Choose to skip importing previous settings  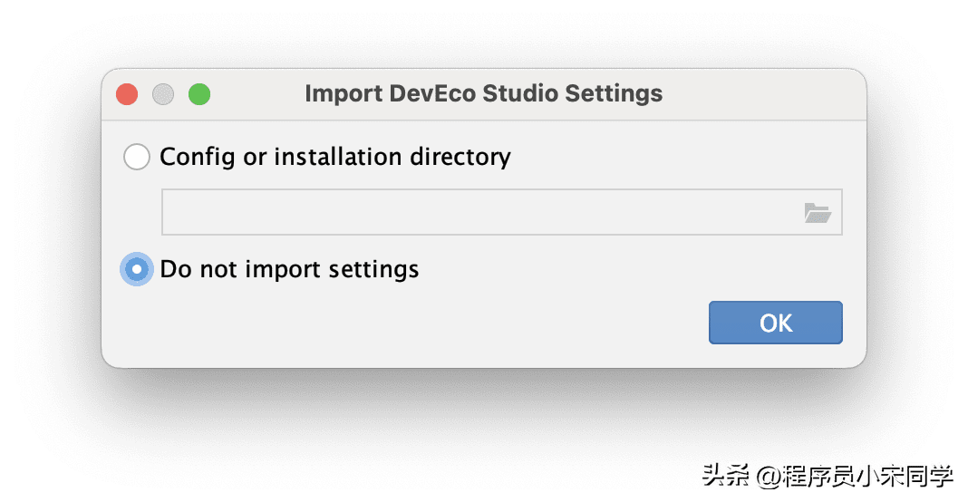coord(137,269)
